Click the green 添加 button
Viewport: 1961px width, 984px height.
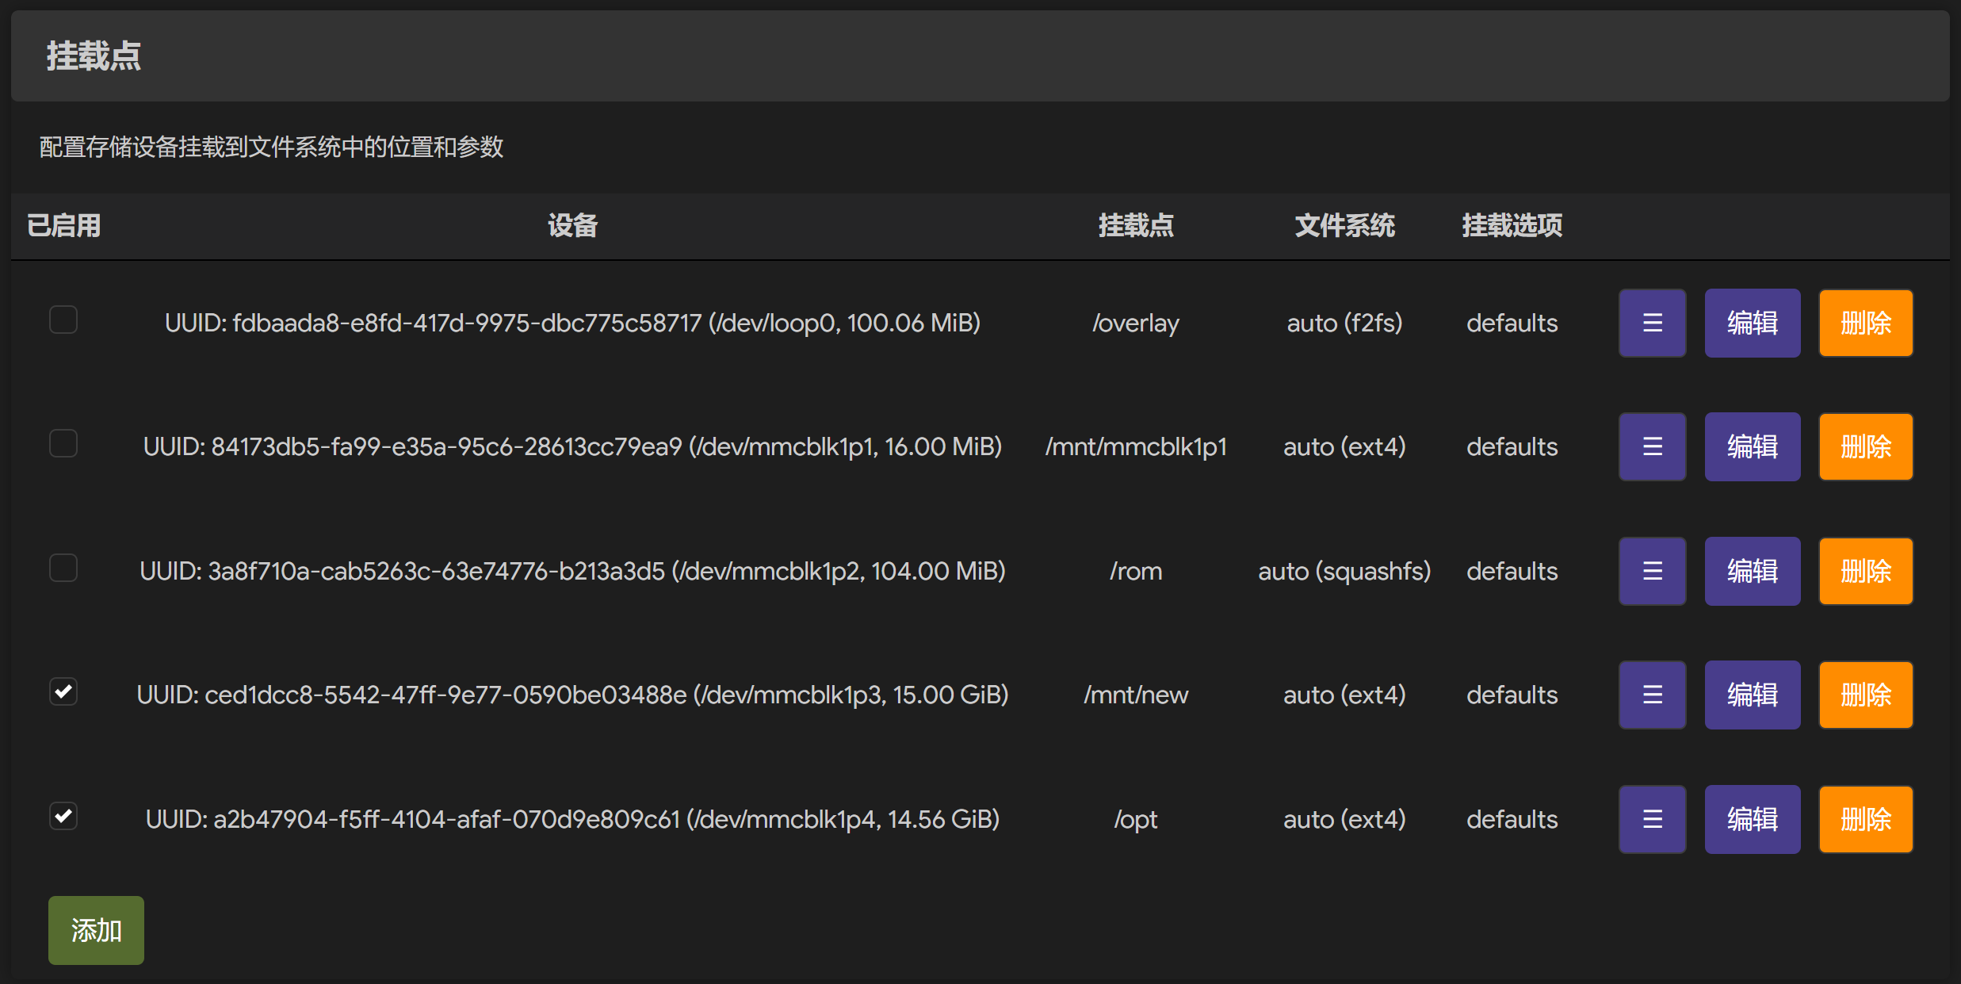pos(96,930)
